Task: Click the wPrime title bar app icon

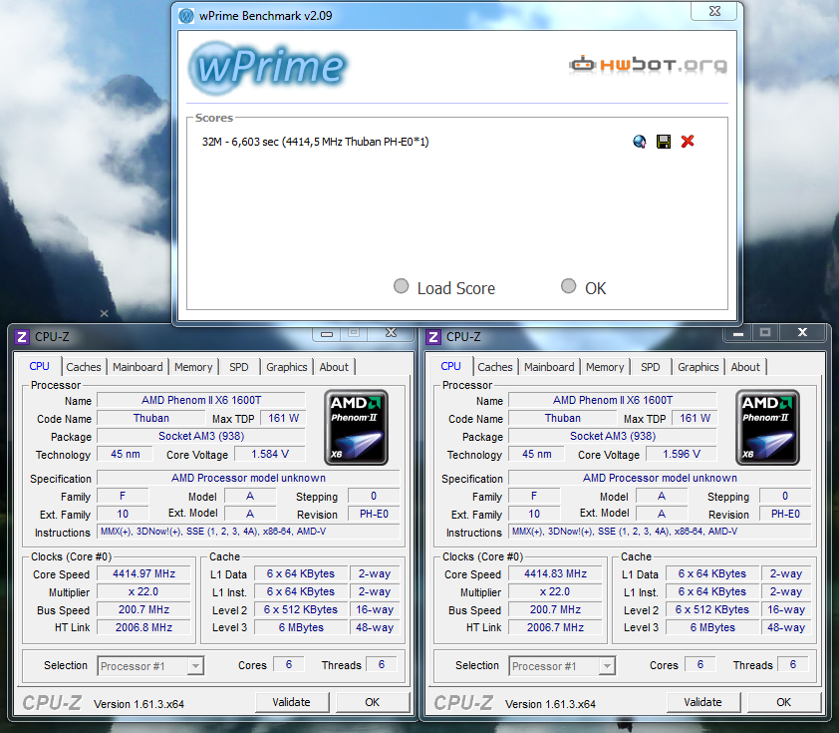Action: (x=186, y=16)
